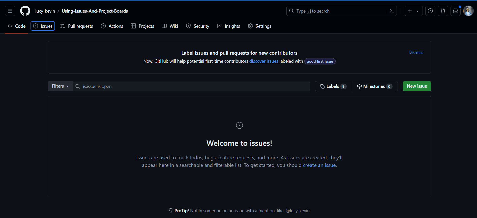The width and height of the screenshot is (477, 218).
Task: Go to GitHub homepage logo
Action: (25, 11)
